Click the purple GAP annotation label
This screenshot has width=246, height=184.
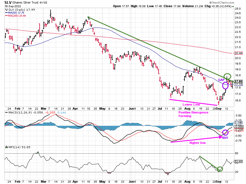point(221,80)
